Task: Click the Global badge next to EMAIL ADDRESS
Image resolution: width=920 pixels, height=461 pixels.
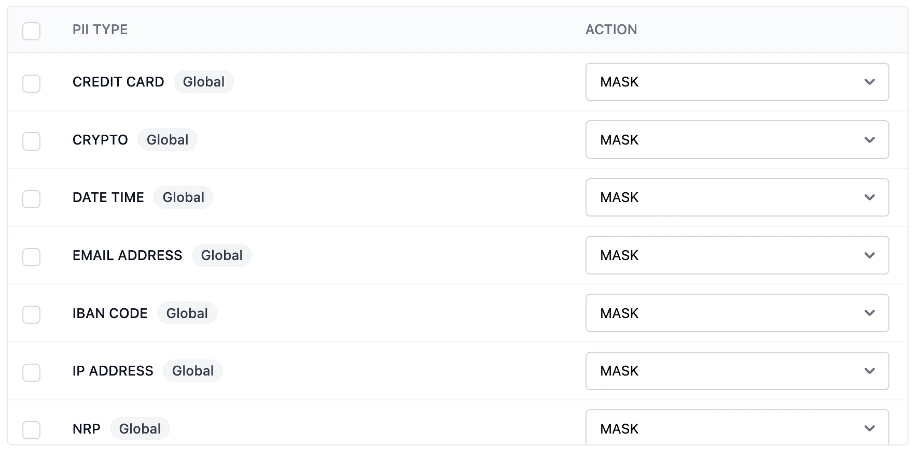Action: (221, 255)
